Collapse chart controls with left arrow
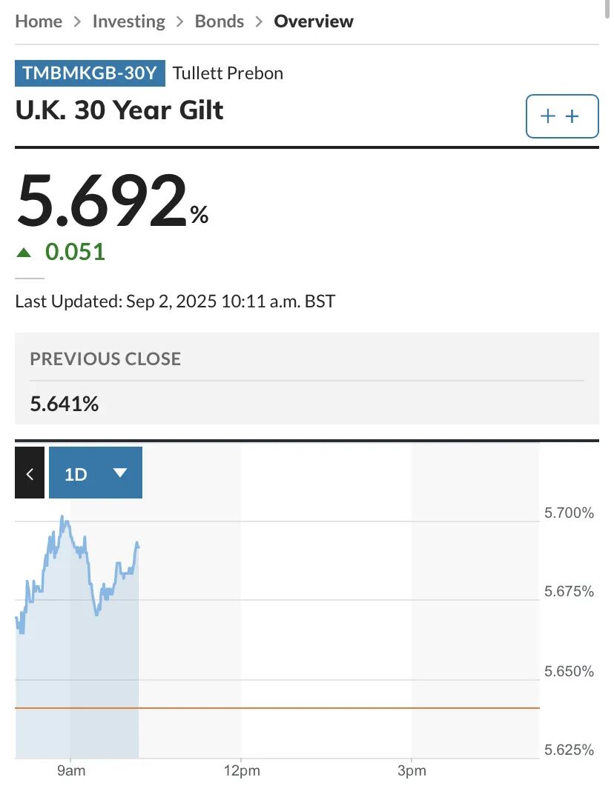Image resolution: width=614 pixels, height=797 pixels. click(x=30, y=473)
